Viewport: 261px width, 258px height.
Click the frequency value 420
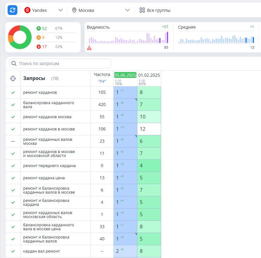pos(102,104)
